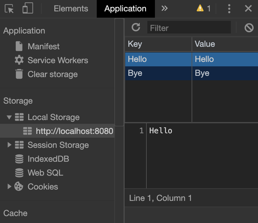This screenshot has width=258, height=223.
Task: Expand the Session Storage tree
Action: pyautogui.click(x=9, y=145)
